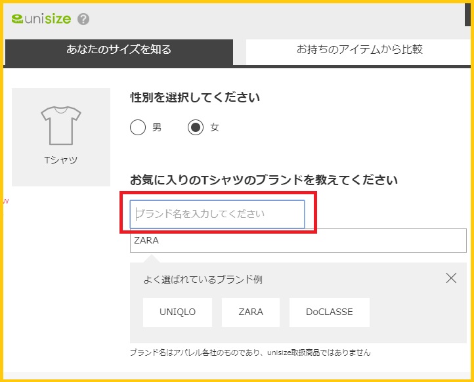Image resolution: width=474 pixels, height=382 pixels.
Task: Click the brand name disclaimer text
Action: click(250, 353)
